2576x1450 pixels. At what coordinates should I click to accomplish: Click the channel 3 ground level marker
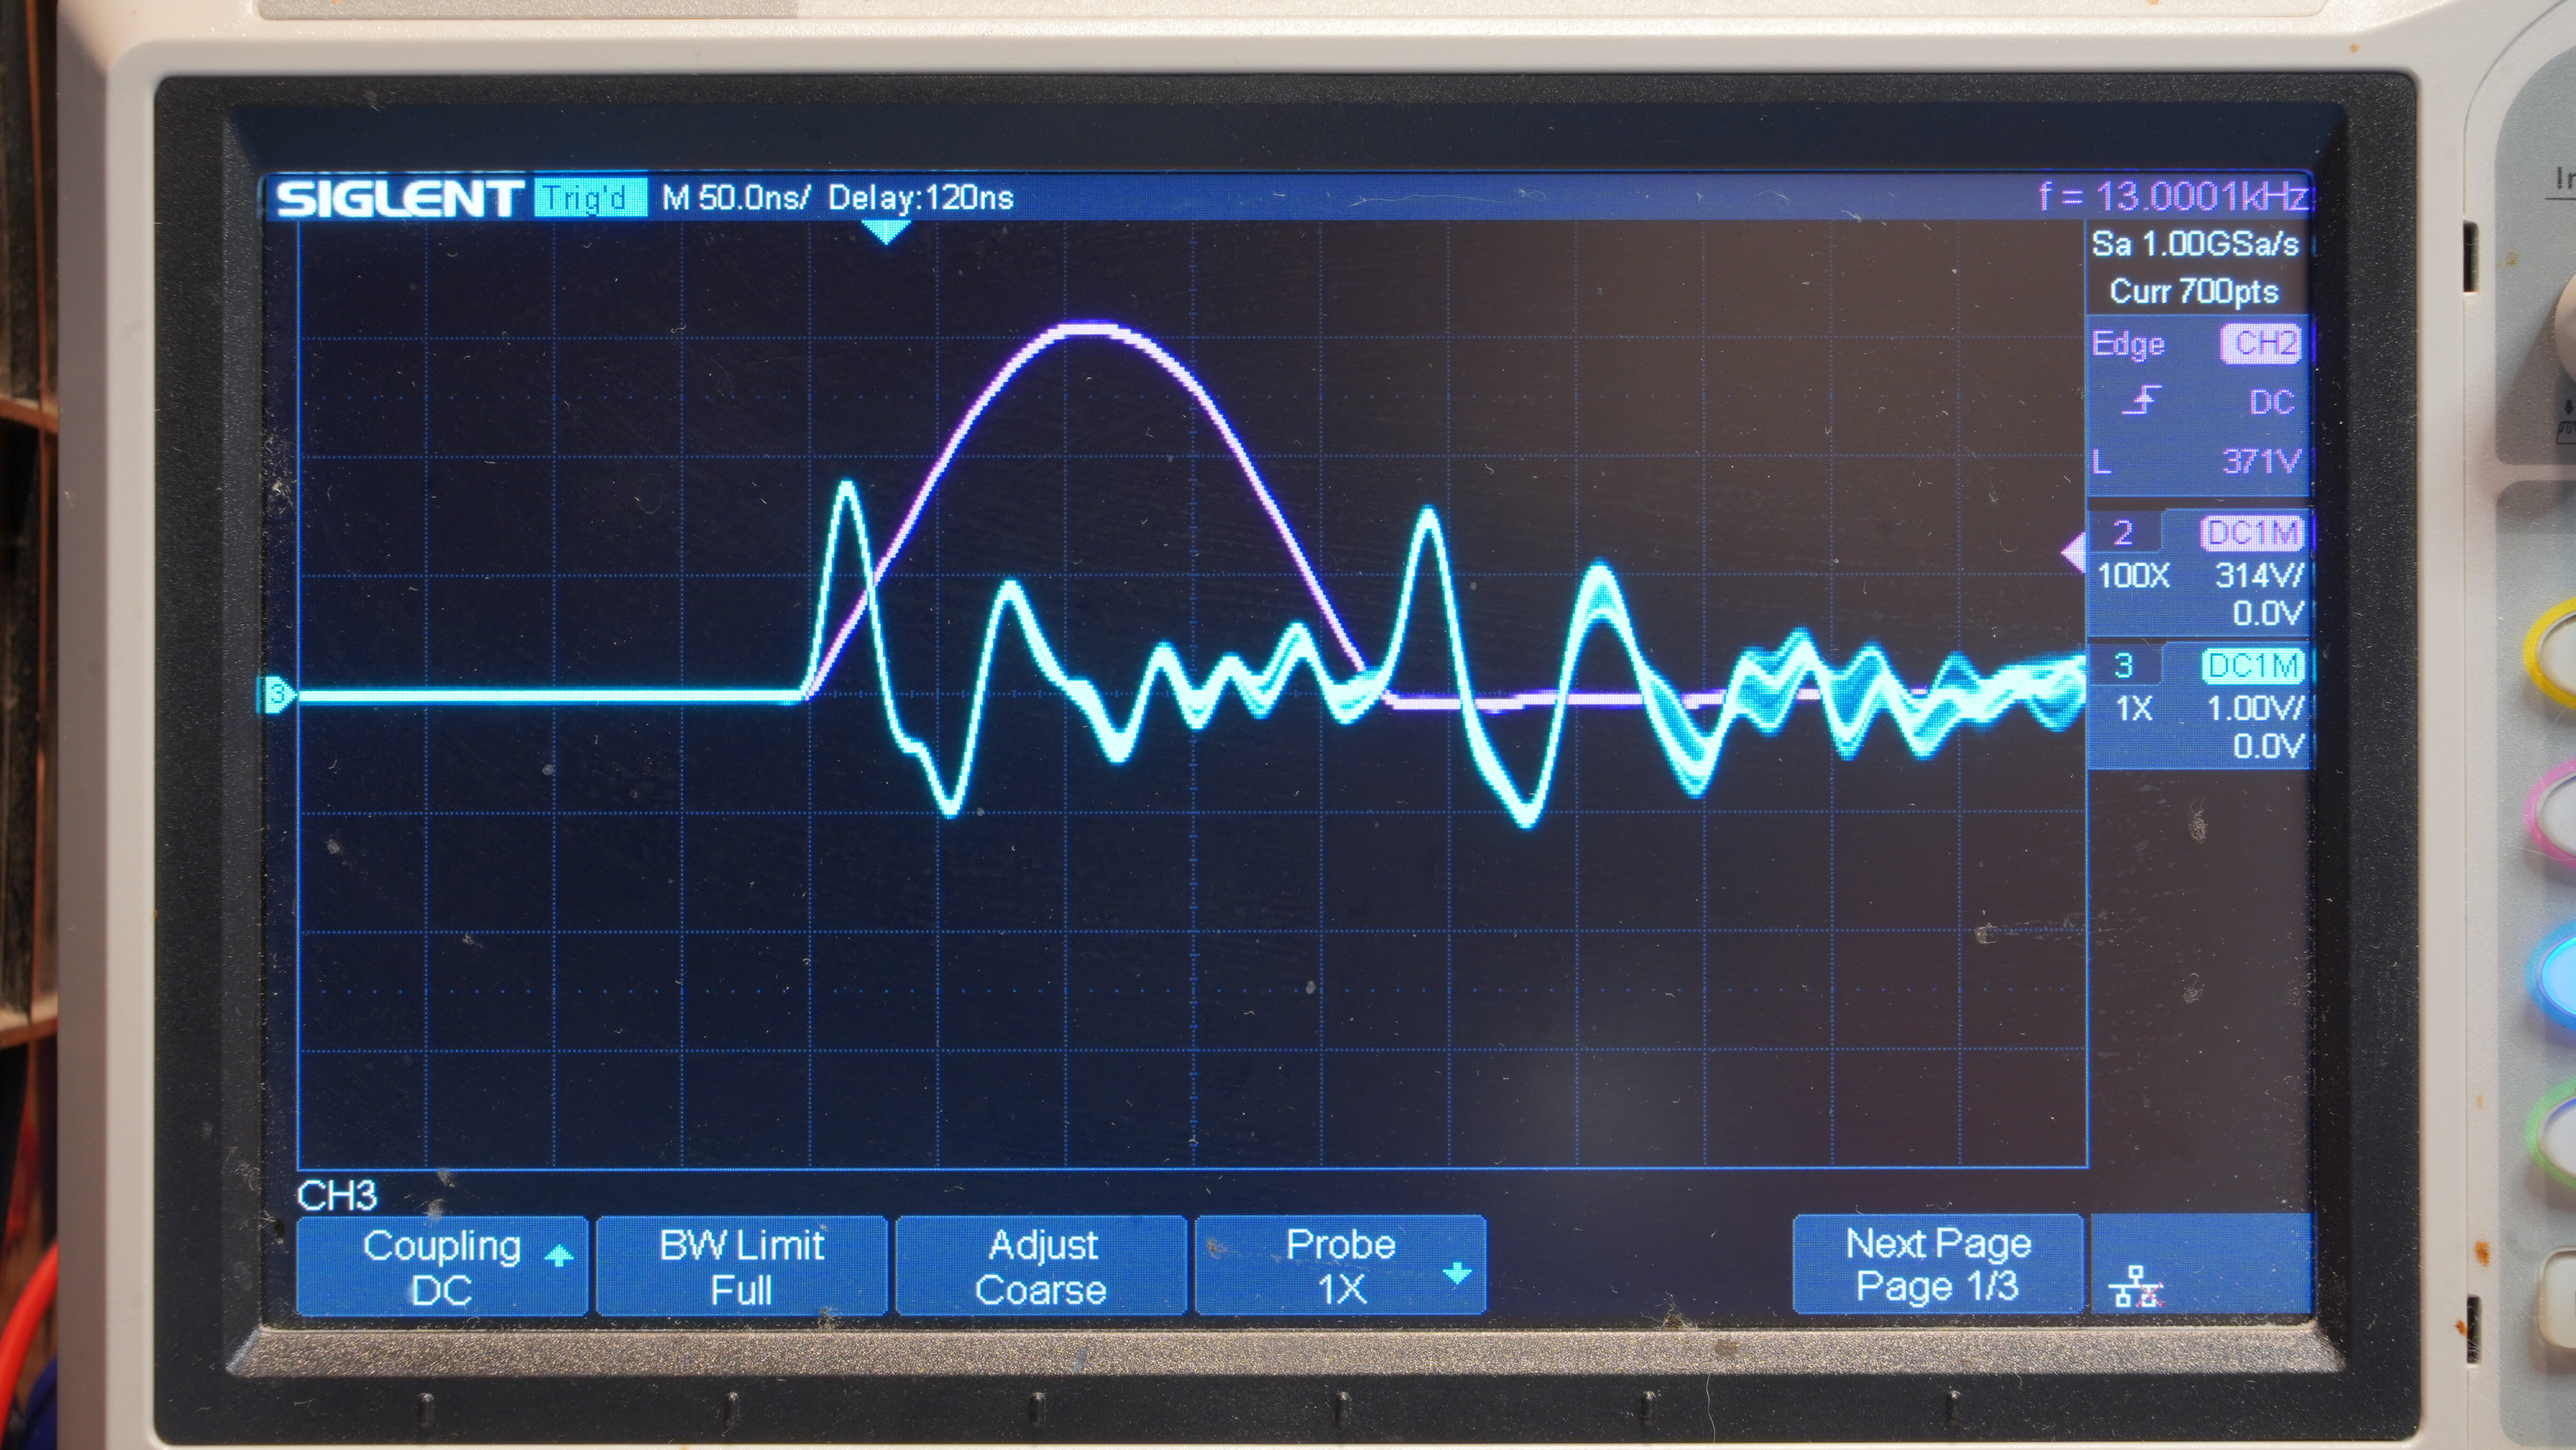279,694
